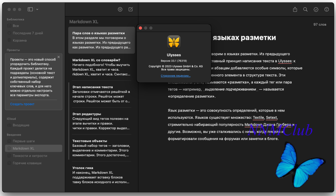Screen dimensions: 336x196
Task: Toggle the sidebar panel icon
Action: (30, 9)
